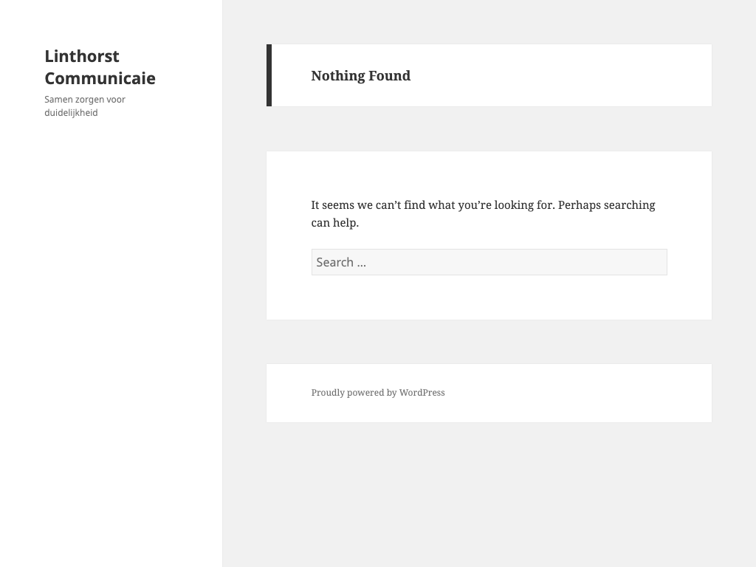
Task: Click the words Samen zorgen voor
Action: click(85, 100)
